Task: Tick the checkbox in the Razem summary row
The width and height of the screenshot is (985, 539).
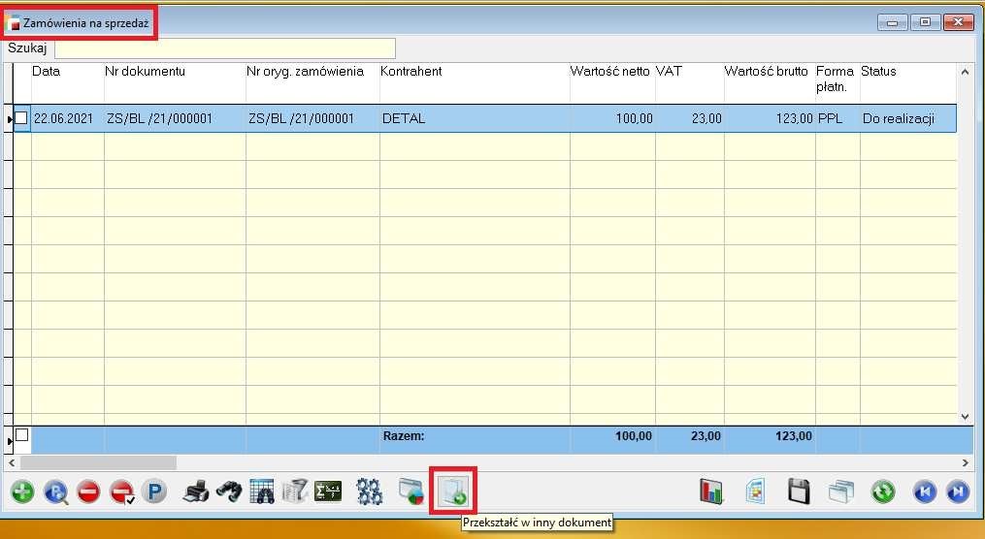Action: point(22,435)
